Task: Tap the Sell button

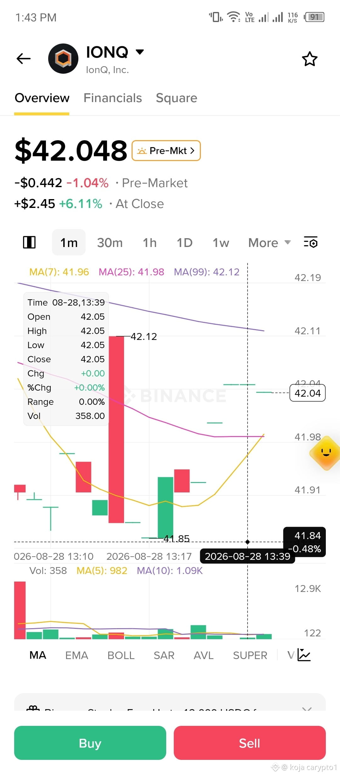Action: pyautogui.click(x=250, y=743)
